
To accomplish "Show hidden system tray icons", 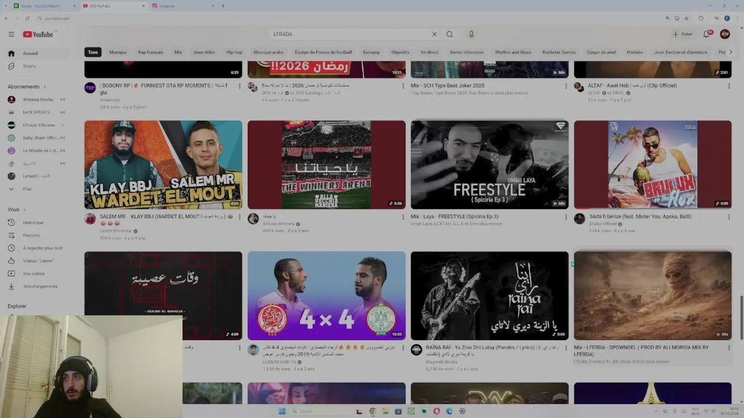I will (657, 411).
